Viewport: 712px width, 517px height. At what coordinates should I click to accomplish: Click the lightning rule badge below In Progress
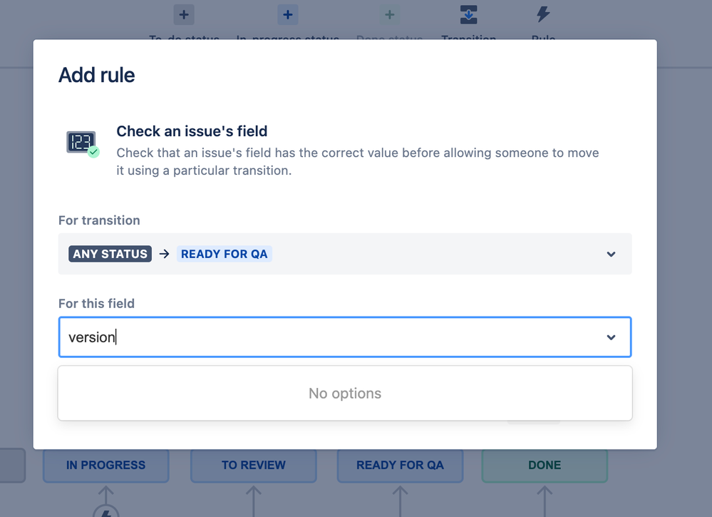point(105,513)
